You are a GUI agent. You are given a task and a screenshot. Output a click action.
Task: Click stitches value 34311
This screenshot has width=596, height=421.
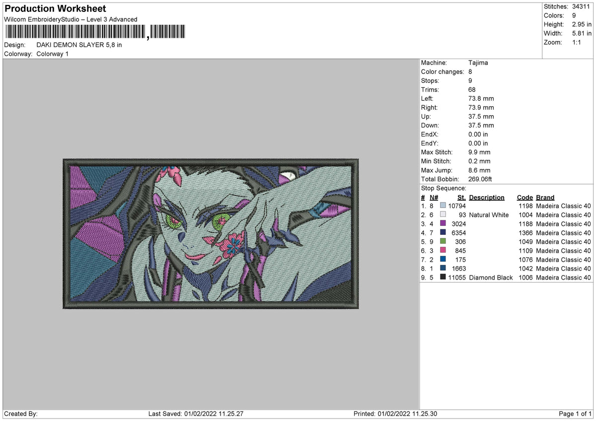[x=582, y=6]
